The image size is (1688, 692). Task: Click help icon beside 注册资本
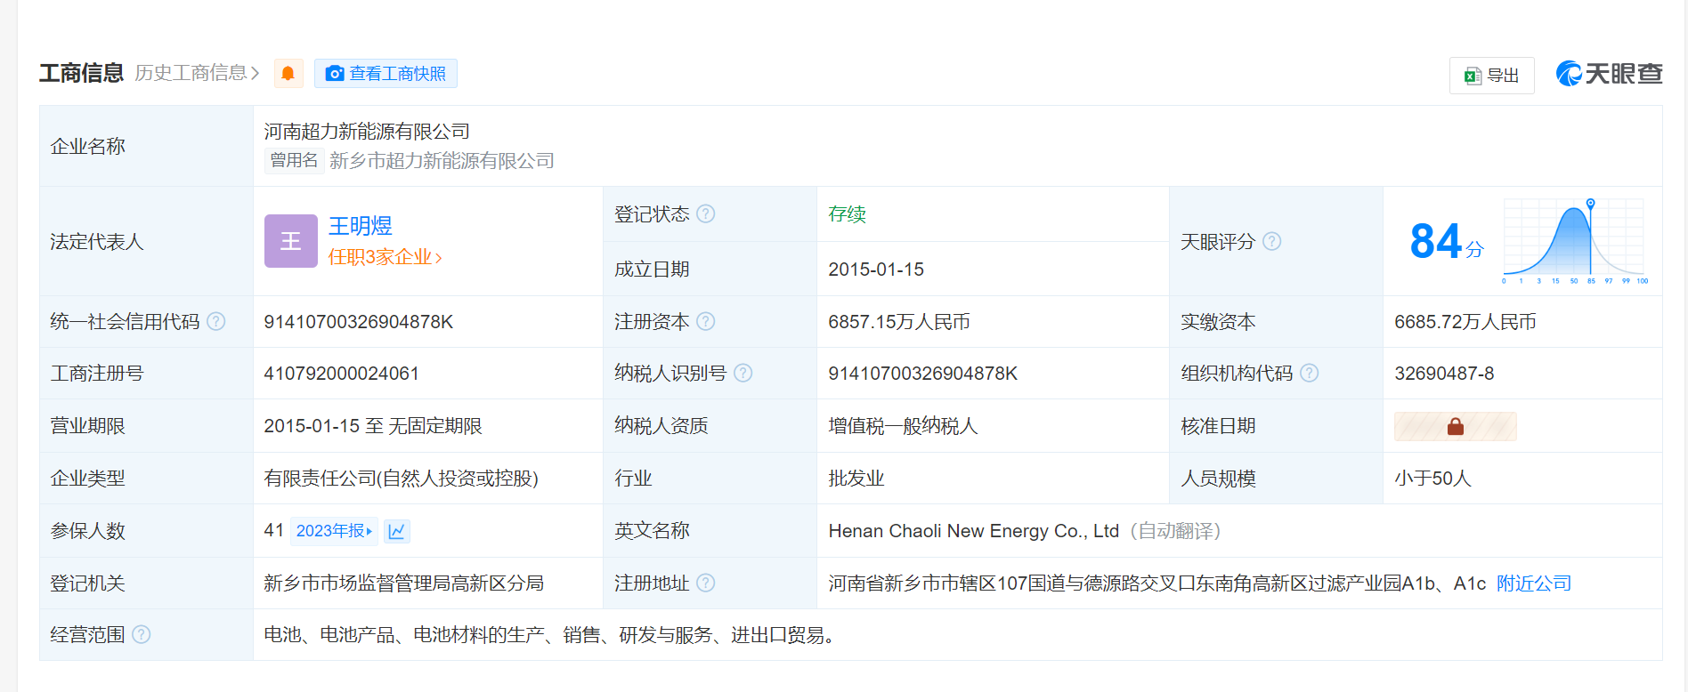point(706,322)
